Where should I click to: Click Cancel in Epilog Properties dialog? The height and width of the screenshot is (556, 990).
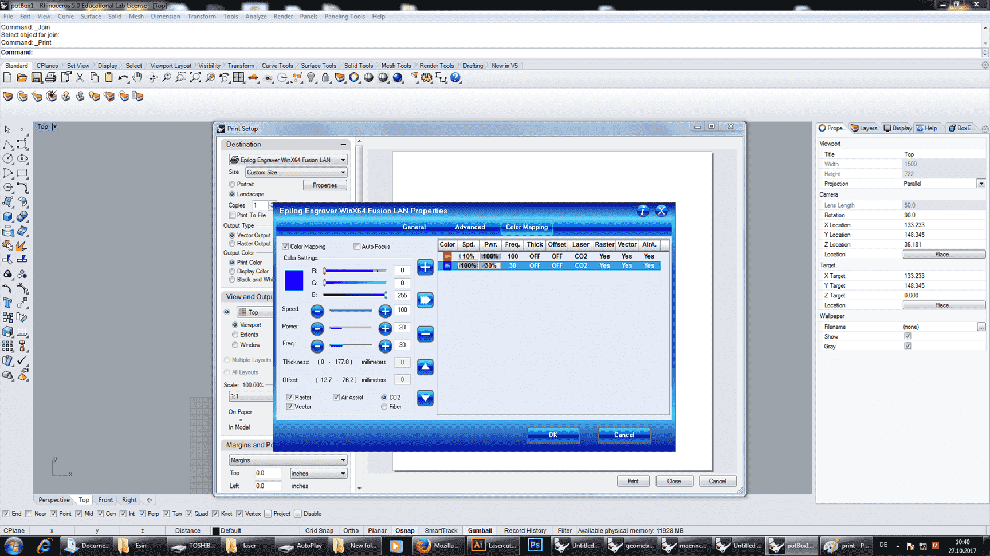pos(624,435)
